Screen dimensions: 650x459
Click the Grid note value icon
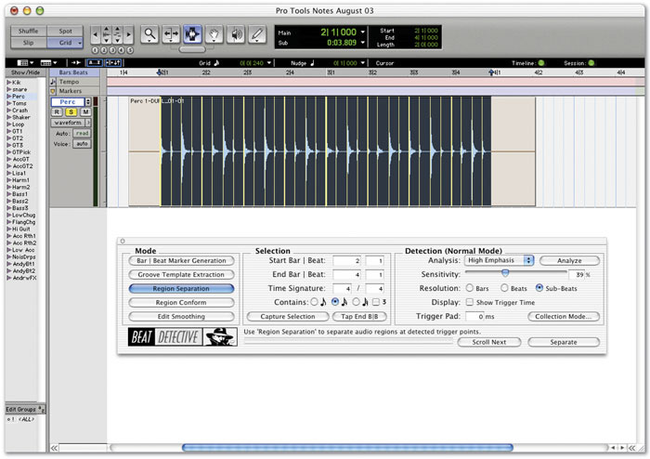pyautogui.click(x=216, y=63)
